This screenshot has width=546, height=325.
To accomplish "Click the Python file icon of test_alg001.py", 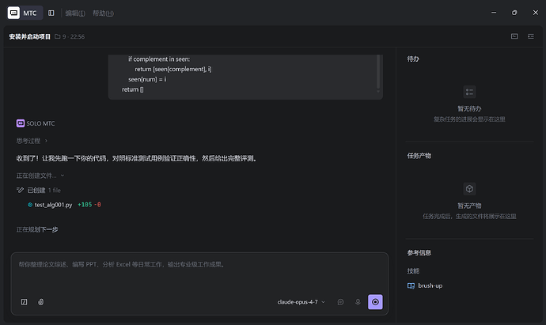I will point(30,205).
